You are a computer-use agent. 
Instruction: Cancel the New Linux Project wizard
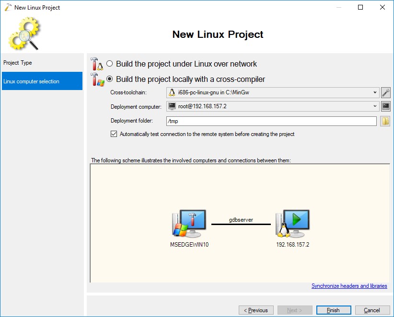tap(372, 310)
